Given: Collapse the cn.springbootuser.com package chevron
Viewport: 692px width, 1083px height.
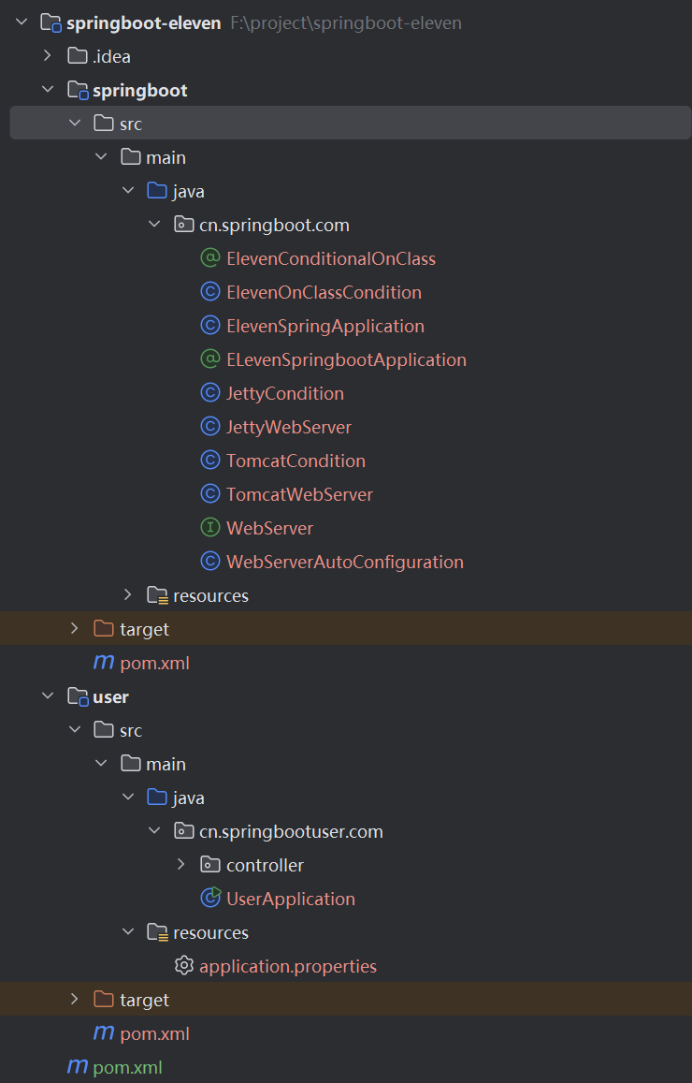Looking at the screenshot, I should tap(154, 830).
